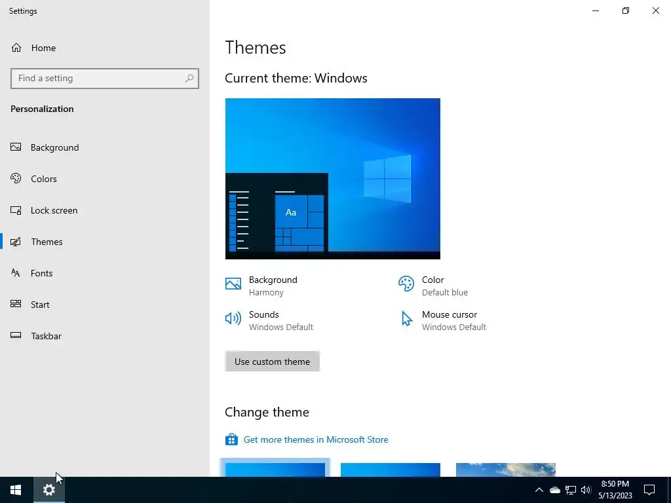Show hidden system tray icons
Screen dimensions: 671x503
539,490
